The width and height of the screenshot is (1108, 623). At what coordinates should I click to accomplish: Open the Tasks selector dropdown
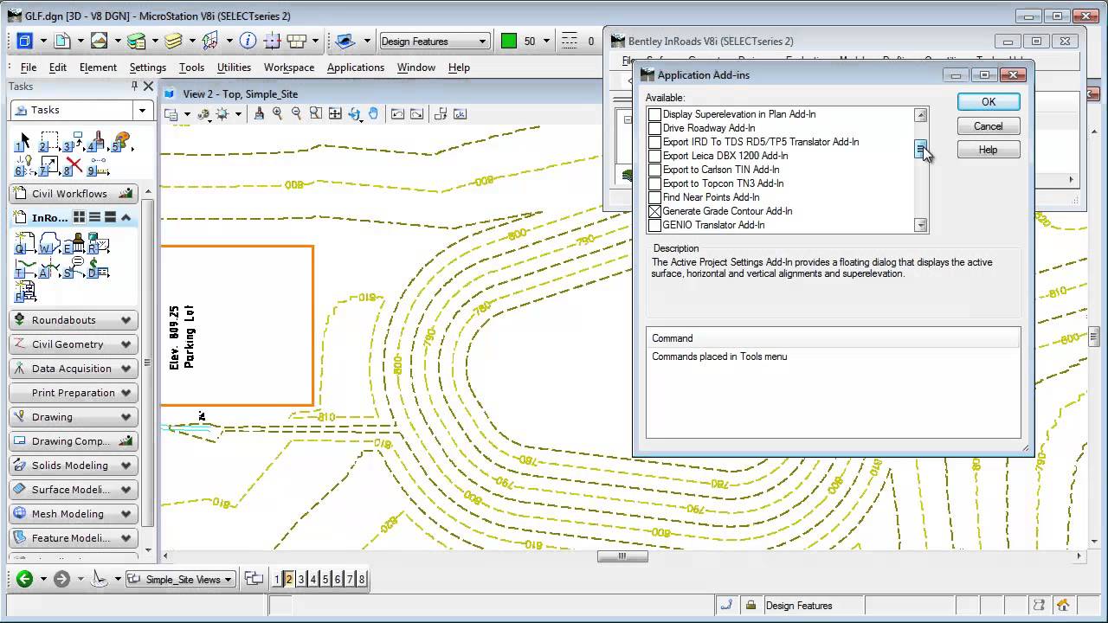click(142, 110)
